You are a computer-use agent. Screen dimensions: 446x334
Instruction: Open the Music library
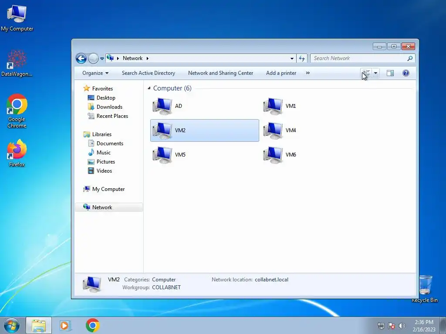[x=104, y=153]
